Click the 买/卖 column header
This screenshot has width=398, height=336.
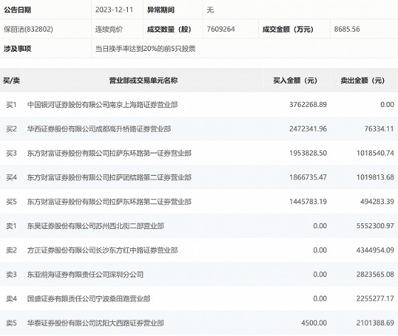click(11, 81)
